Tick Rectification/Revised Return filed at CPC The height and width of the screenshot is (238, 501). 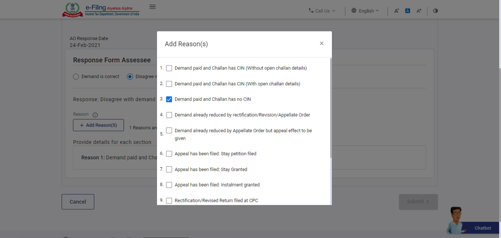[169, 200]
